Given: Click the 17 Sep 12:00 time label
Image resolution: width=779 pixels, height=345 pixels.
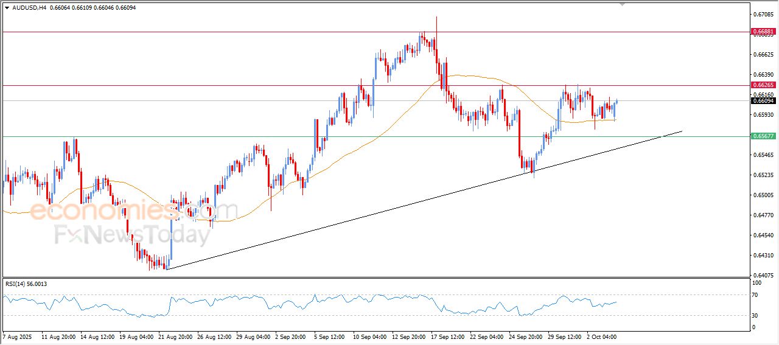Looking at the screenshot, I should 447,336.
